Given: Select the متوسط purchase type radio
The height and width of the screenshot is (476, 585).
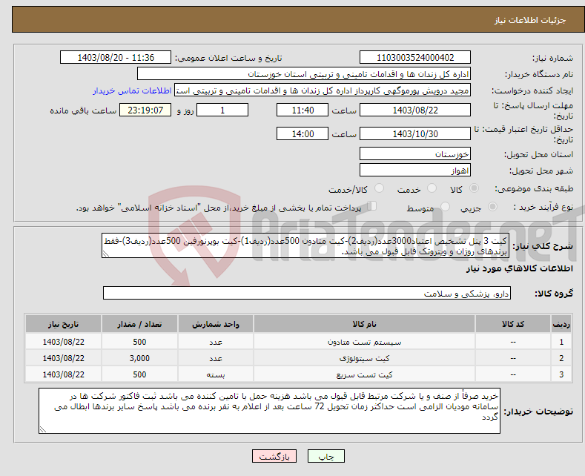Looking at the screenshot, I should (445, 206).
